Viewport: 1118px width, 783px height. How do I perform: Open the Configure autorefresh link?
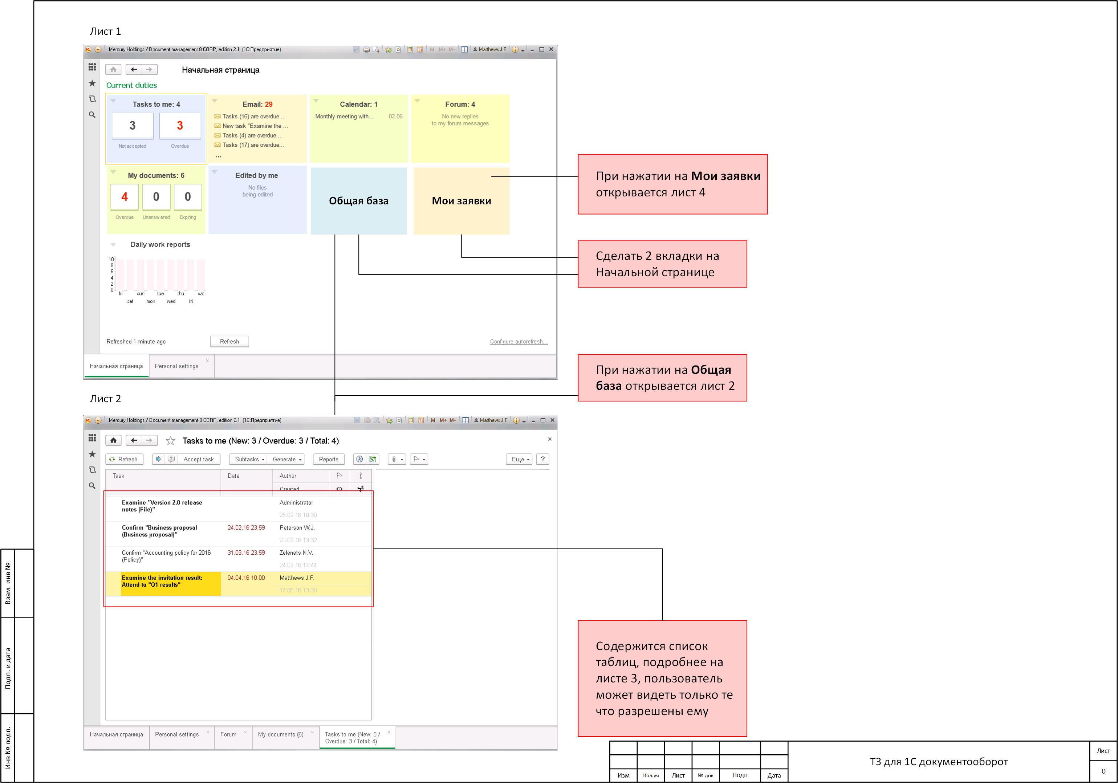pos(518,342)
